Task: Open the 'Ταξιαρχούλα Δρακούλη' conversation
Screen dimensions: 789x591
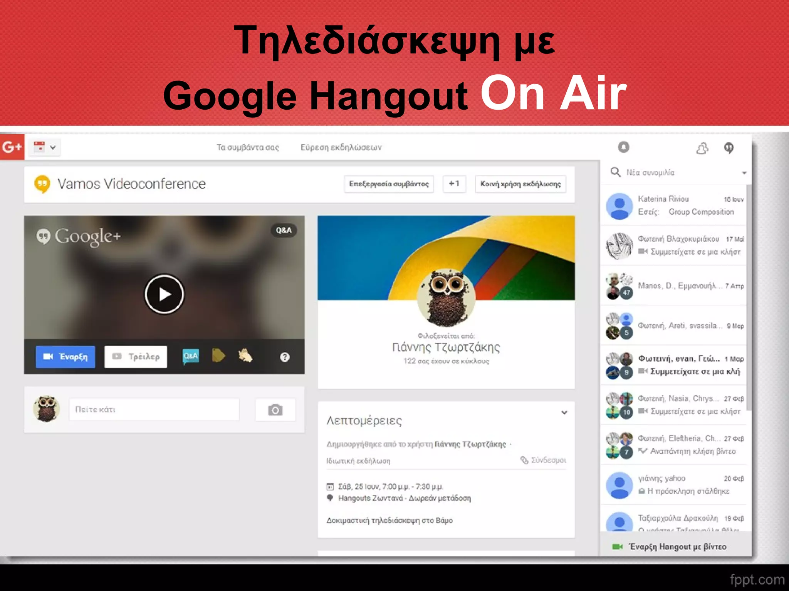Action: click(673, 519)
